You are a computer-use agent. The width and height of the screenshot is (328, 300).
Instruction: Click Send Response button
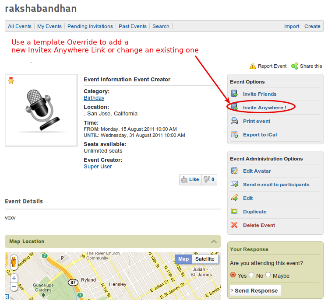256,290
